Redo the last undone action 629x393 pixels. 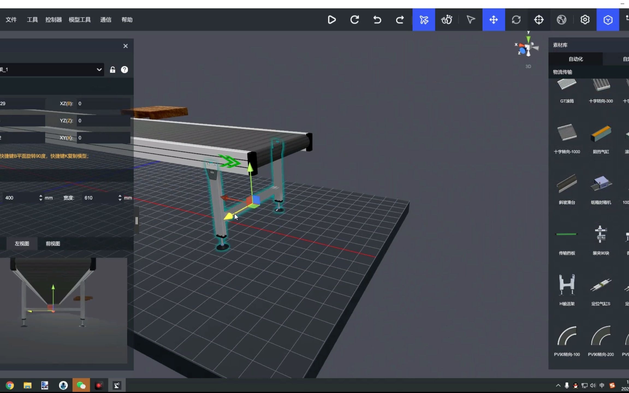400,20
